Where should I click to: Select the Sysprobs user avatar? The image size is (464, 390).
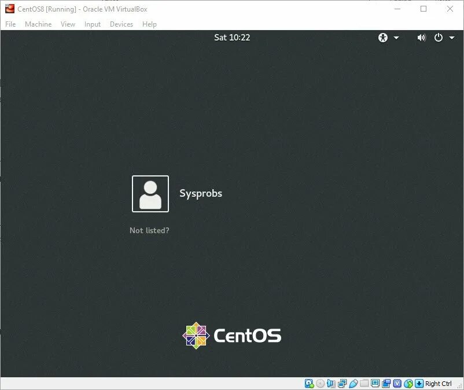[x=150, y=194]
